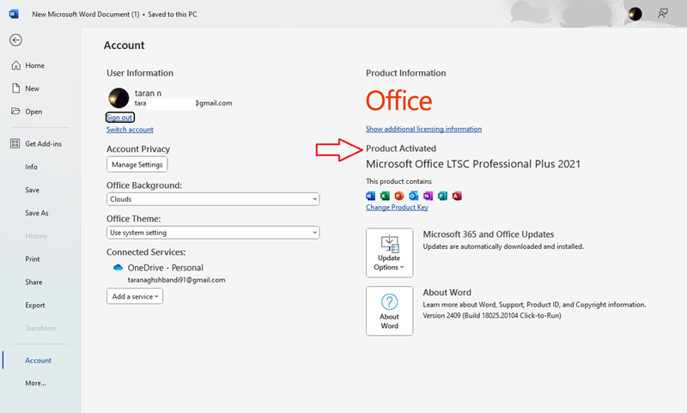
Task: Open the feedback person icon at top right
Action: point(662,14)
